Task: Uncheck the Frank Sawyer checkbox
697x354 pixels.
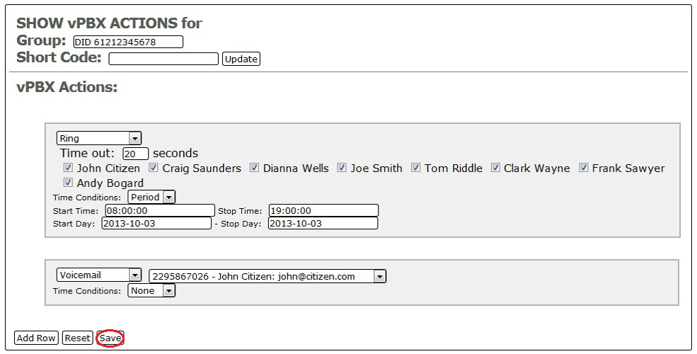Action: coord(584,169)
